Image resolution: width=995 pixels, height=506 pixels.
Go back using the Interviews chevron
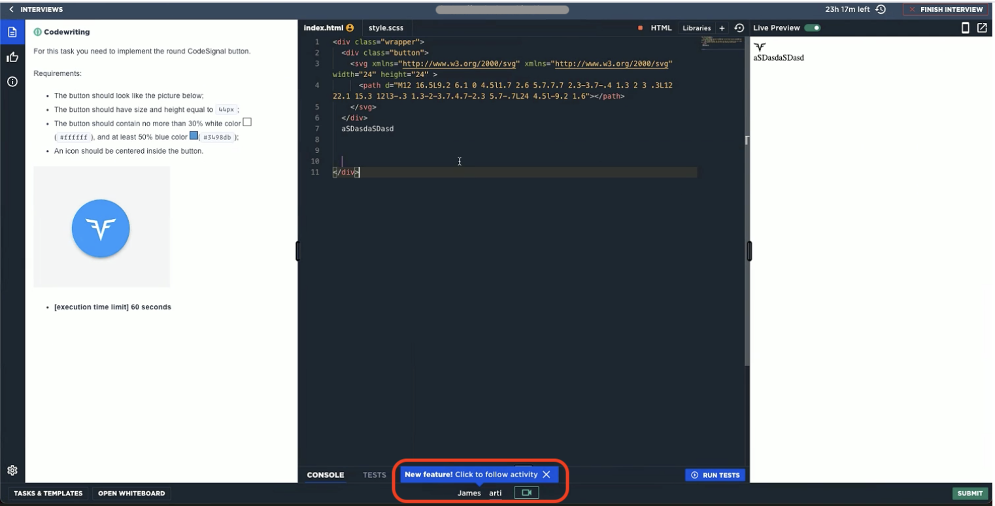click(x=11, y=10)
